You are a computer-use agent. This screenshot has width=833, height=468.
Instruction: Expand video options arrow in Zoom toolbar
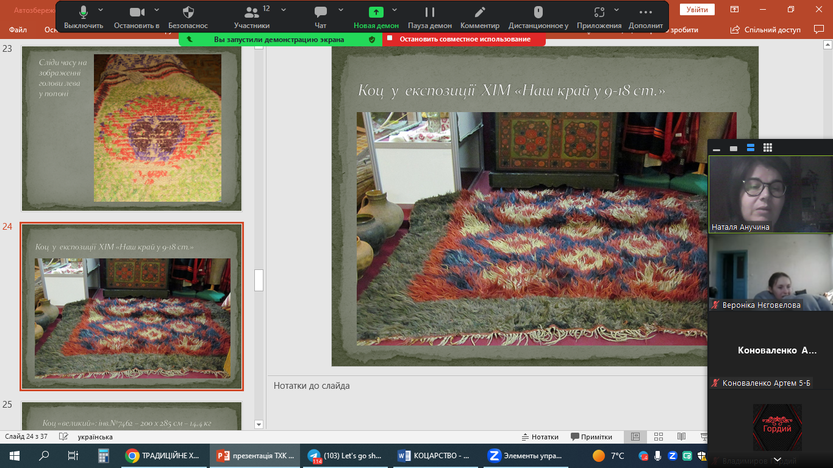[157, 10]
